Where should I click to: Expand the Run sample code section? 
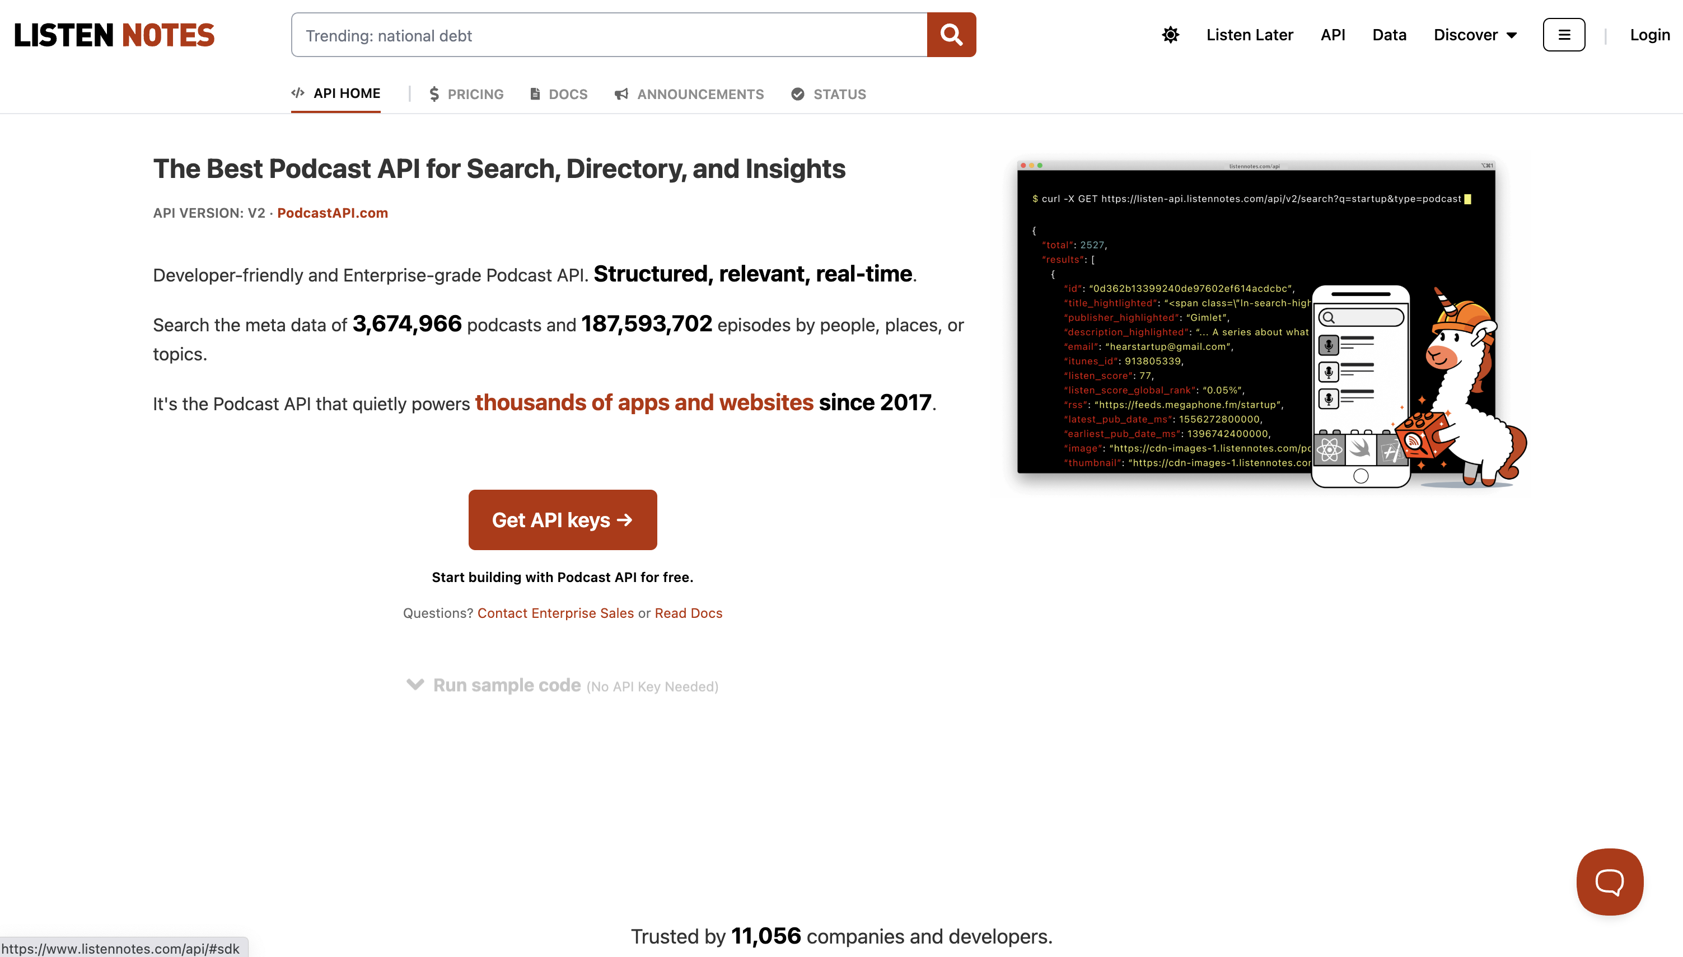[x=506, y=685]
